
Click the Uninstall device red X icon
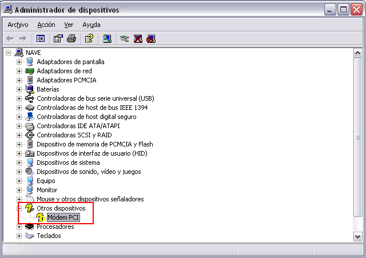(x=138, y=38)
